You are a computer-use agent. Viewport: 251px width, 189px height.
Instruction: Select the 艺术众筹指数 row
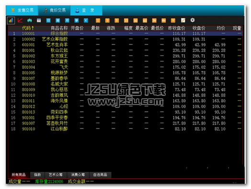tap(125, 39)
